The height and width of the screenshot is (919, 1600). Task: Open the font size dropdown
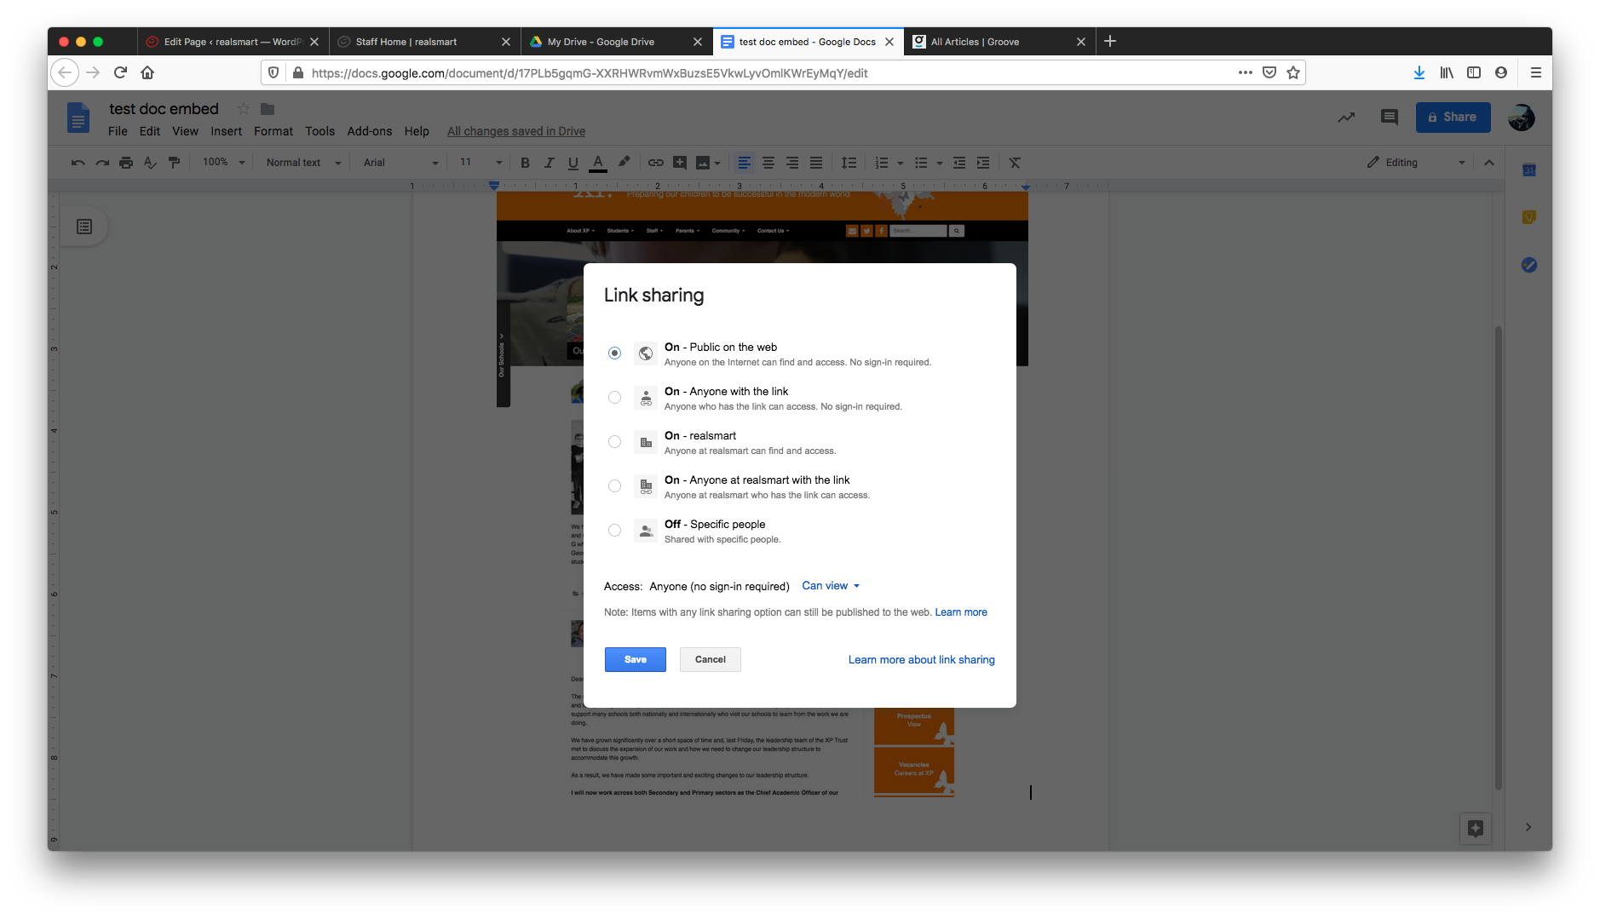pos(481,163)
